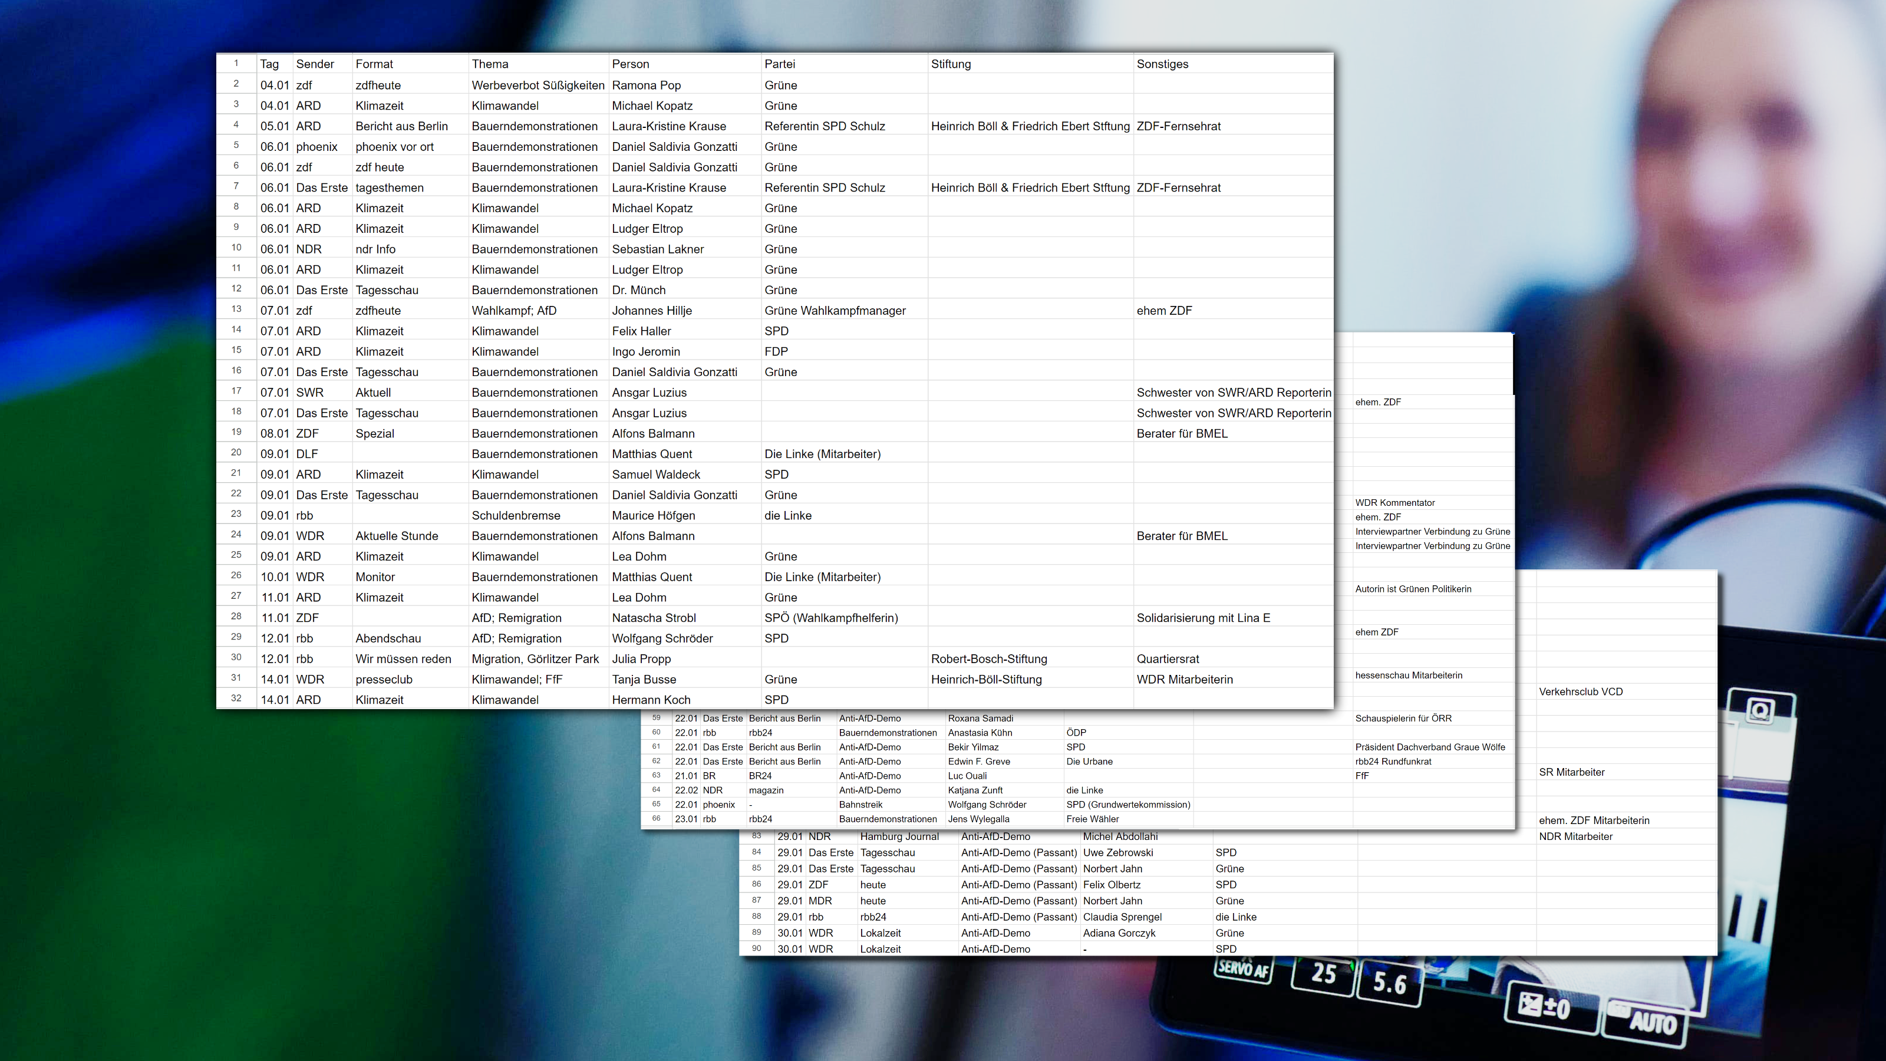Select the Stiftung header cell
The image size is (1886, 1061).
[950, 64]
